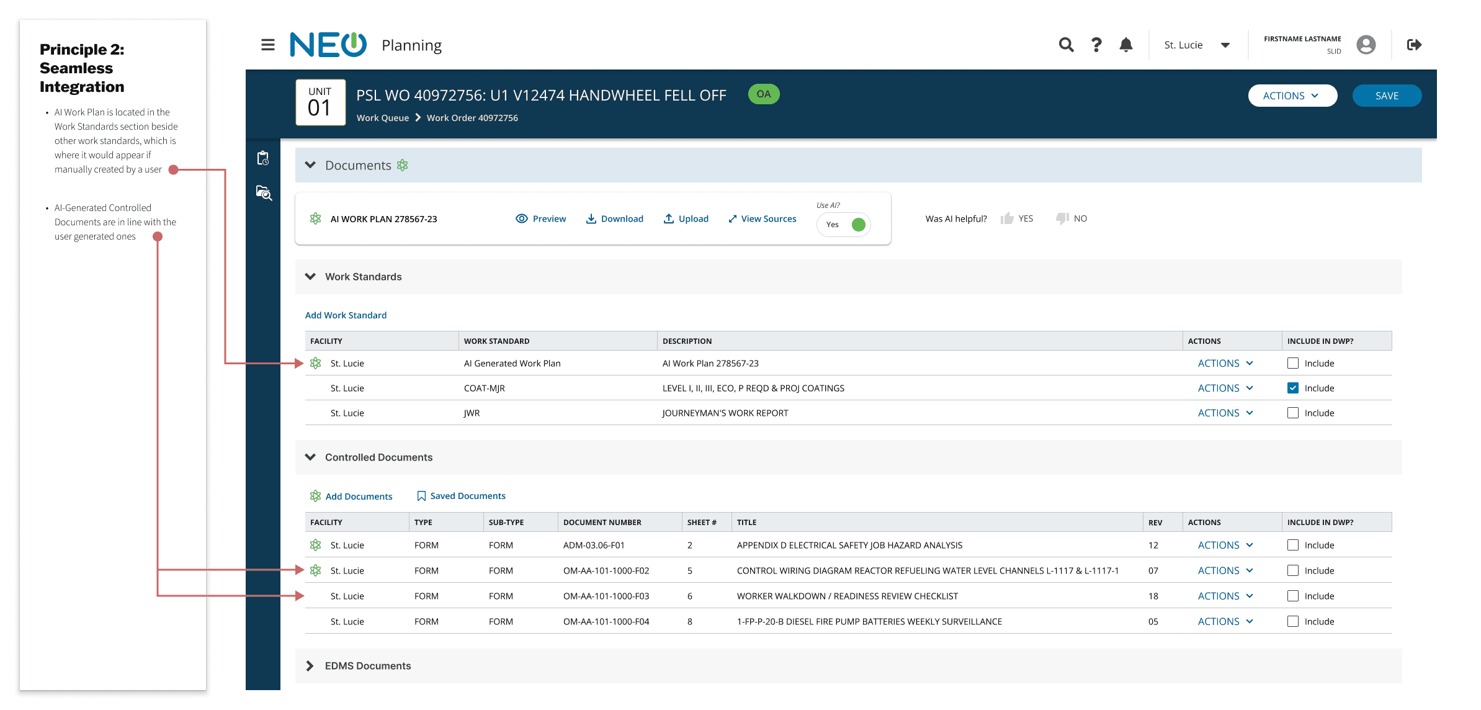Open help via question mark icon
The width and height of the screenshot is (1481, 710).
click(x=1096, y=45)
